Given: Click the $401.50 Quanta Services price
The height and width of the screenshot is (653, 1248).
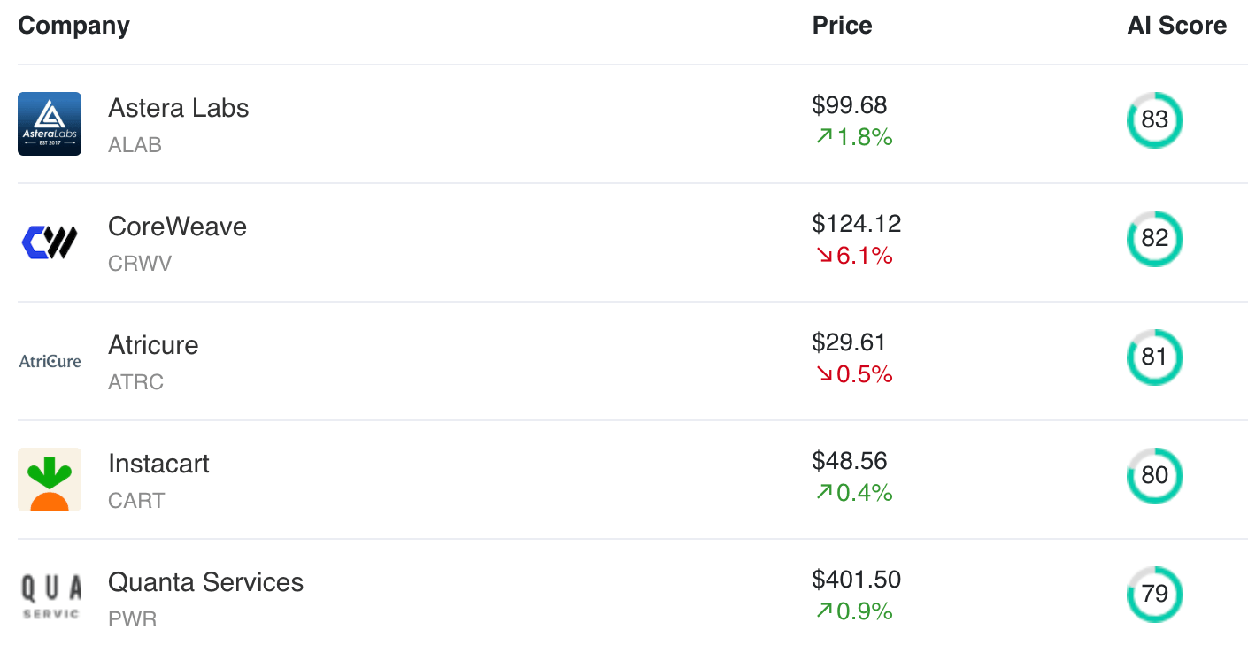Looking at the screenshot, I should click(856, 580).
